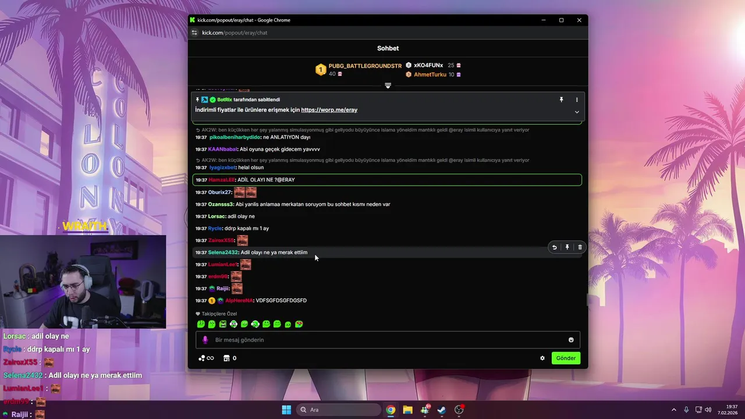Open File Explorer from the taskbar

407,410
